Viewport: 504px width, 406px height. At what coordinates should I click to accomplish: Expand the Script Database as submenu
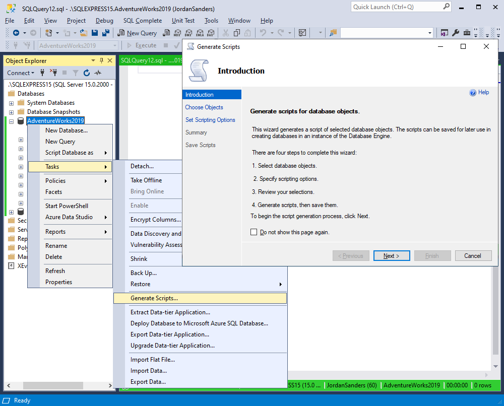tap(70, 153)
